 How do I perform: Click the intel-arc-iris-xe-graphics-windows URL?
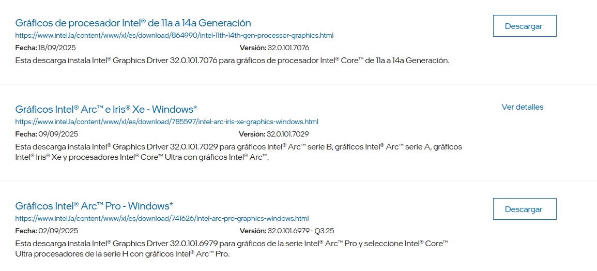click(166, 122)
